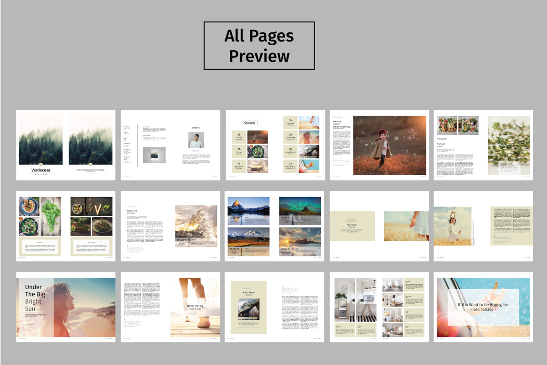The height and width of the screenshot is (365, 547).
Task: Select contents entry 28 at bottom right
Action: 290,166
